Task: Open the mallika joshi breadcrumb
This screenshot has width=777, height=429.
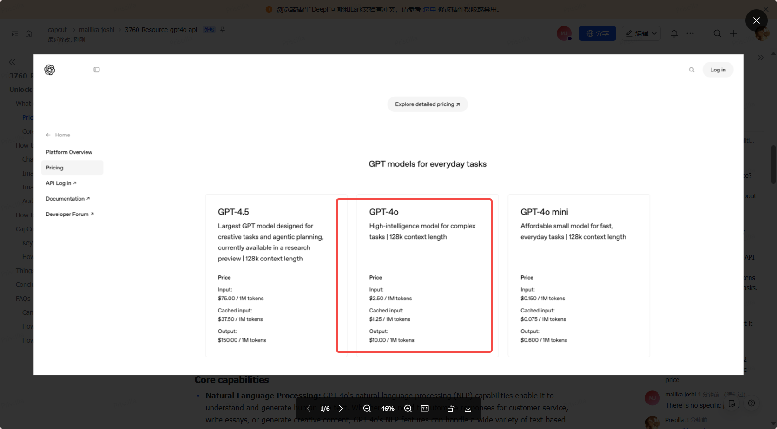Action: [x=97, y=30]
